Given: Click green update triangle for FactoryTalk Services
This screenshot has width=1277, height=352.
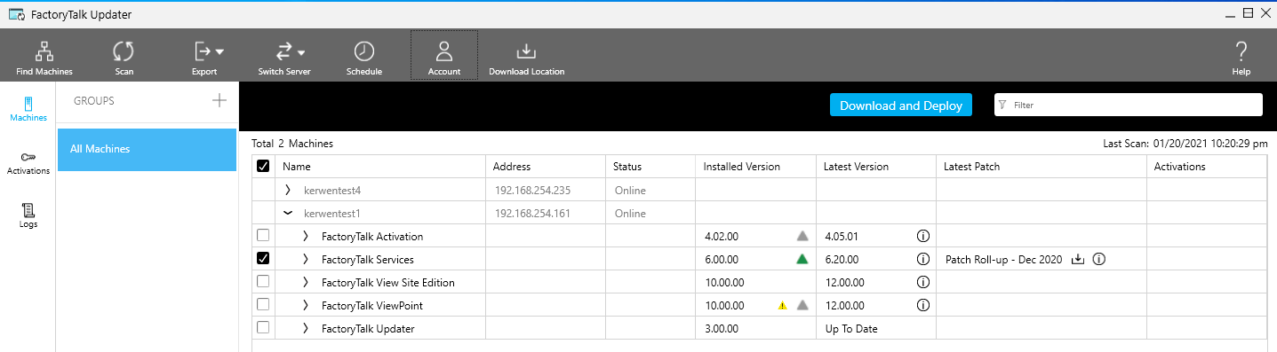Looking at the screenshot, I should [x=802, y=259].
